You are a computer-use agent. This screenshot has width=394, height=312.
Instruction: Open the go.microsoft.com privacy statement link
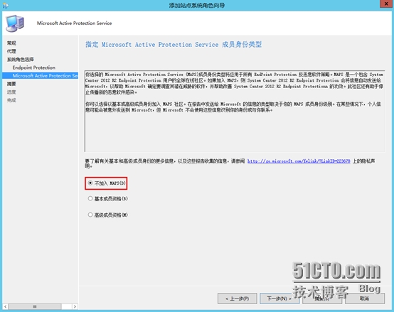299,161
